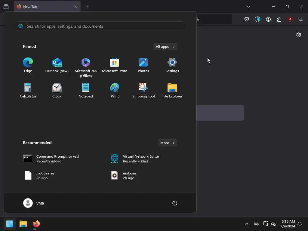Show All apps list
Screen dimensions: 308x231
tap(165, 47)
